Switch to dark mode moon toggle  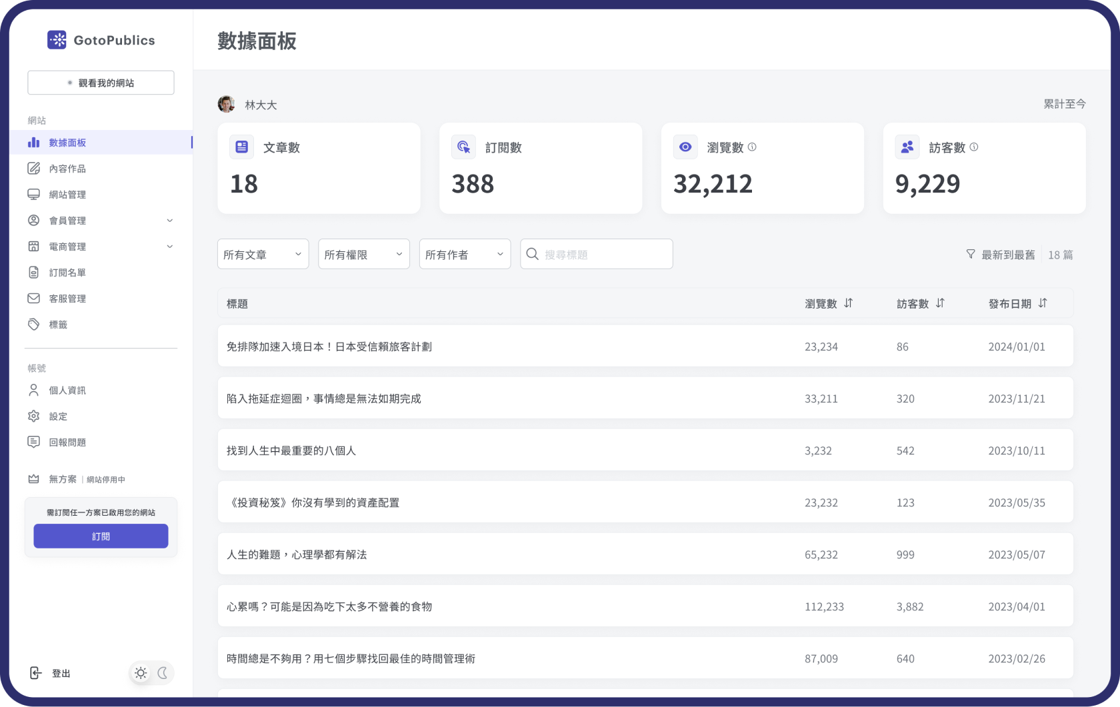coord(163,673)
